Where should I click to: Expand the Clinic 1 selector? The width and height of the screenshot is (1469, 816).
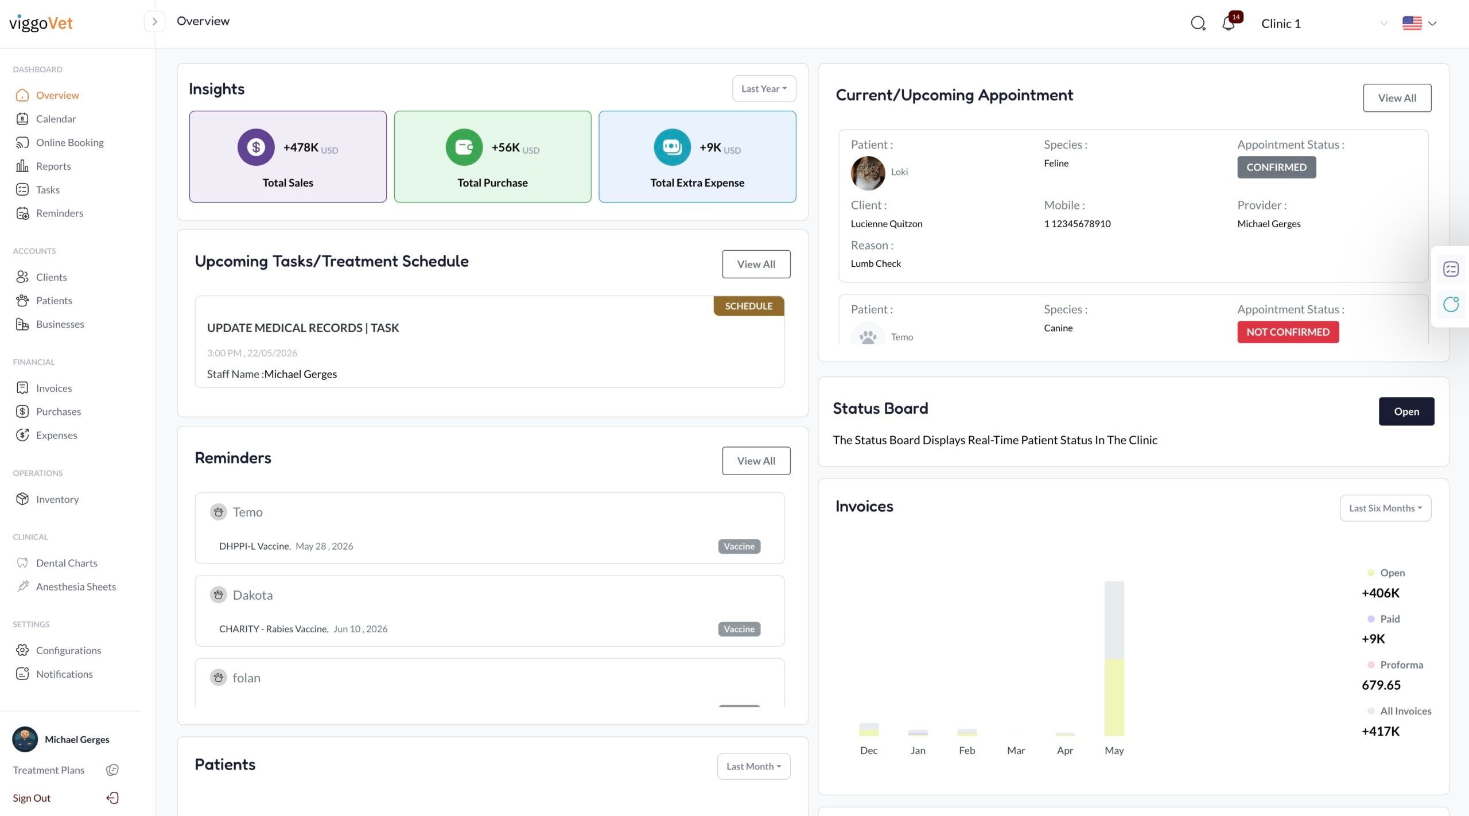click(x=1323, y=24)
